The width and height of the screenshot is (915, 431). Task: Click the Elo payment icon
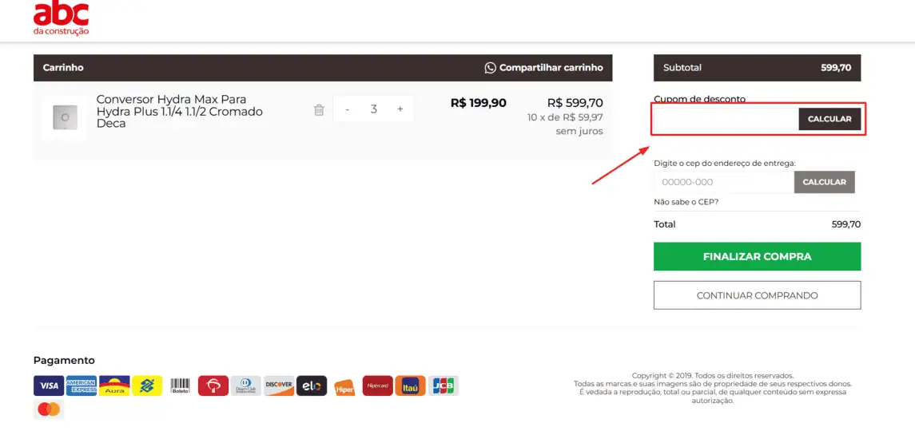[x=312, y=386]
